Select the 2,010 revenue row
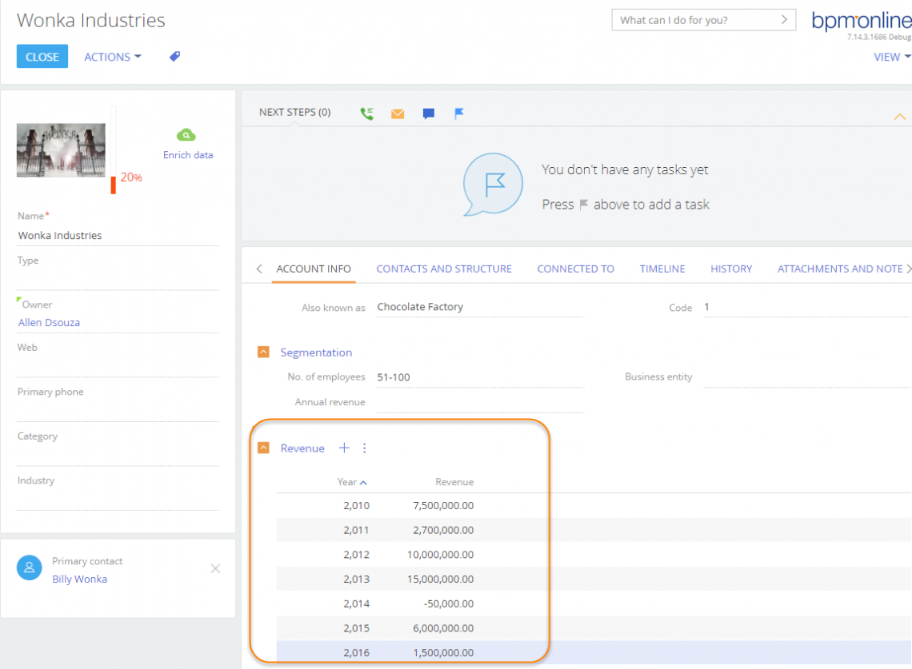This screenshot has height=669, width=912. pos(594,506)
